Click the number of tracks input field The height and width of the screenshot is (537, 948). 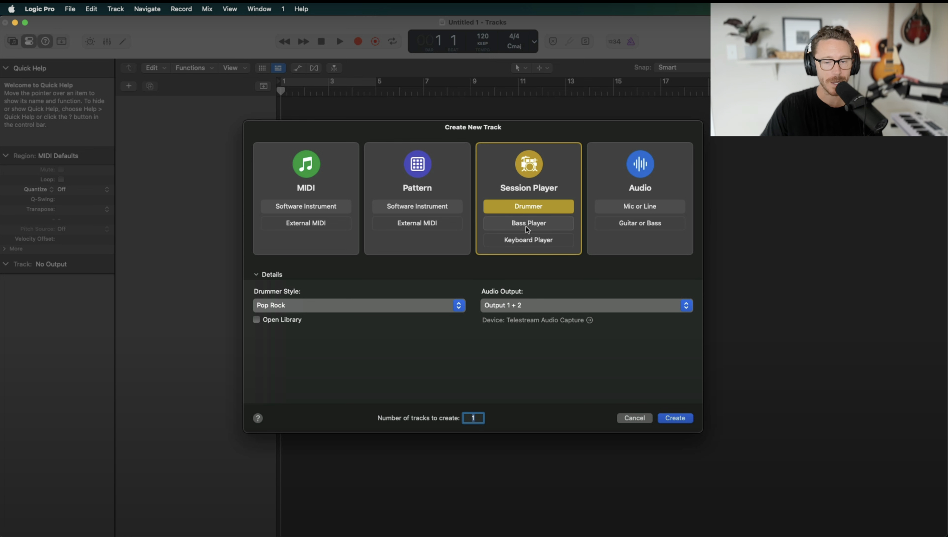point(473,418)
